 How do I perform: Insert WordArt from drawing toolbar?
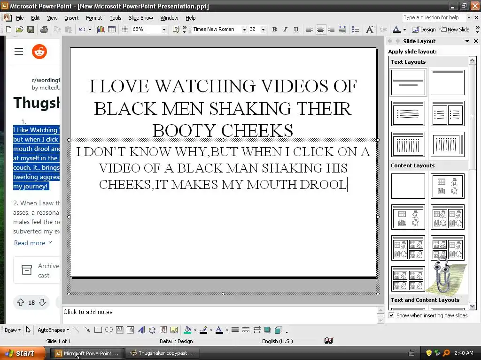click(x=141, y=330)
